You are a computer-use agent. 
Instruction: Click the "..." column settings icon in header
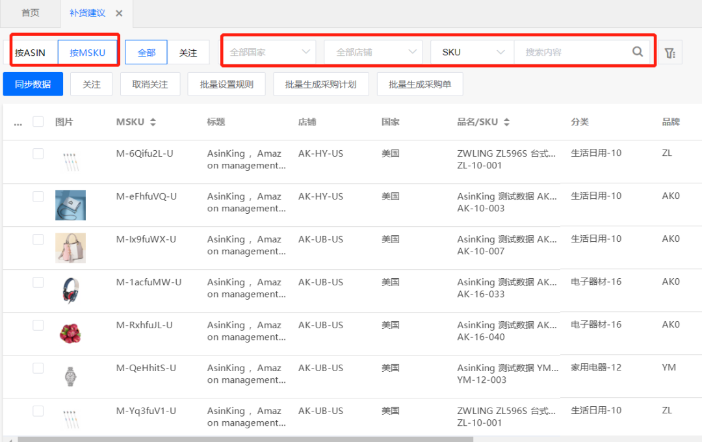tap(18, 122)
